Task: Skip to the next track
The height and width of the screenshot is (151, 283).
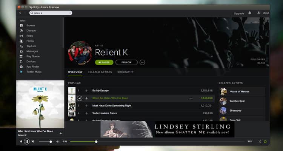Action: [33, 142]
